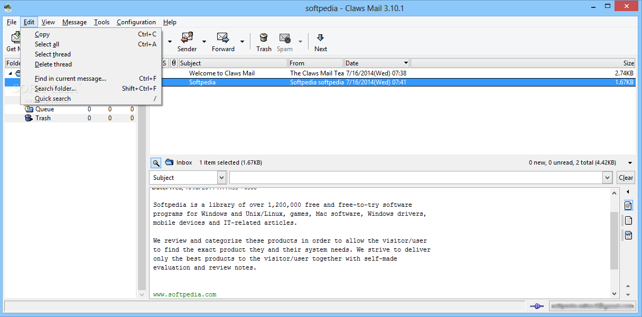
Task: Choose Search folder menu entry
Action: tap(91, 89)
